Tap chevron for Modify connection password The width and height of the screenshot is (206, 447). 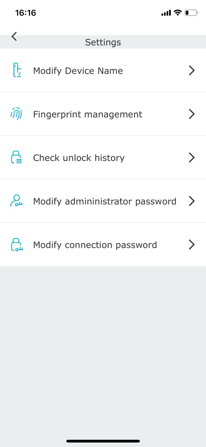click(x=192, y=245)
